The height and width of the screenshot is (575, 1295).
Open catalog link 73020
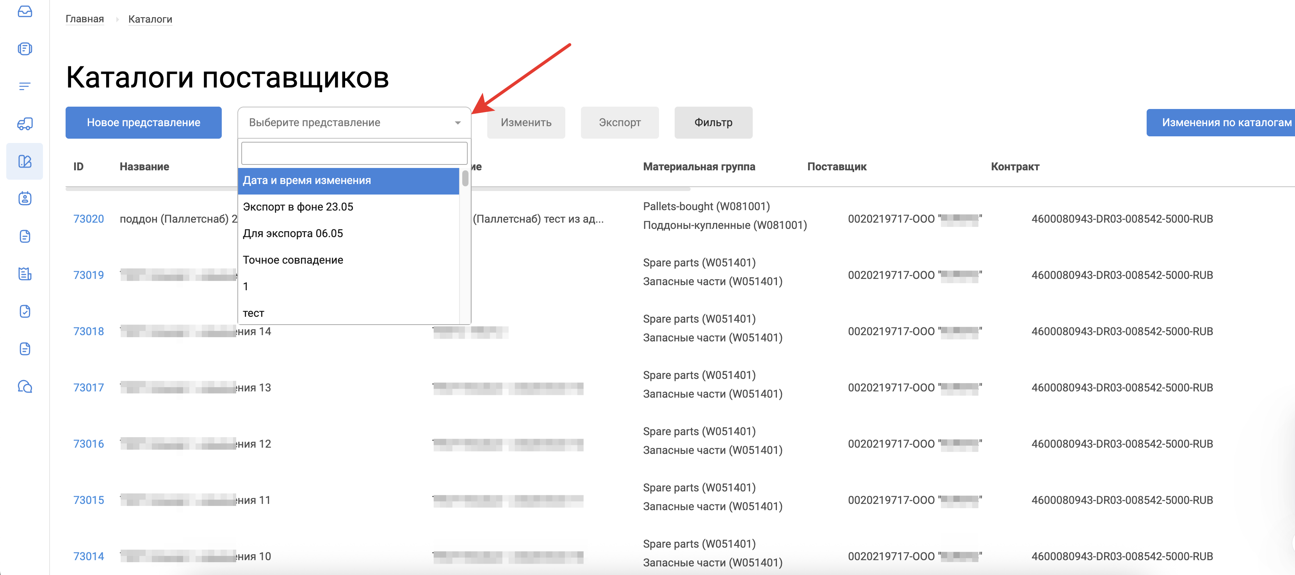tap(89, 219)
